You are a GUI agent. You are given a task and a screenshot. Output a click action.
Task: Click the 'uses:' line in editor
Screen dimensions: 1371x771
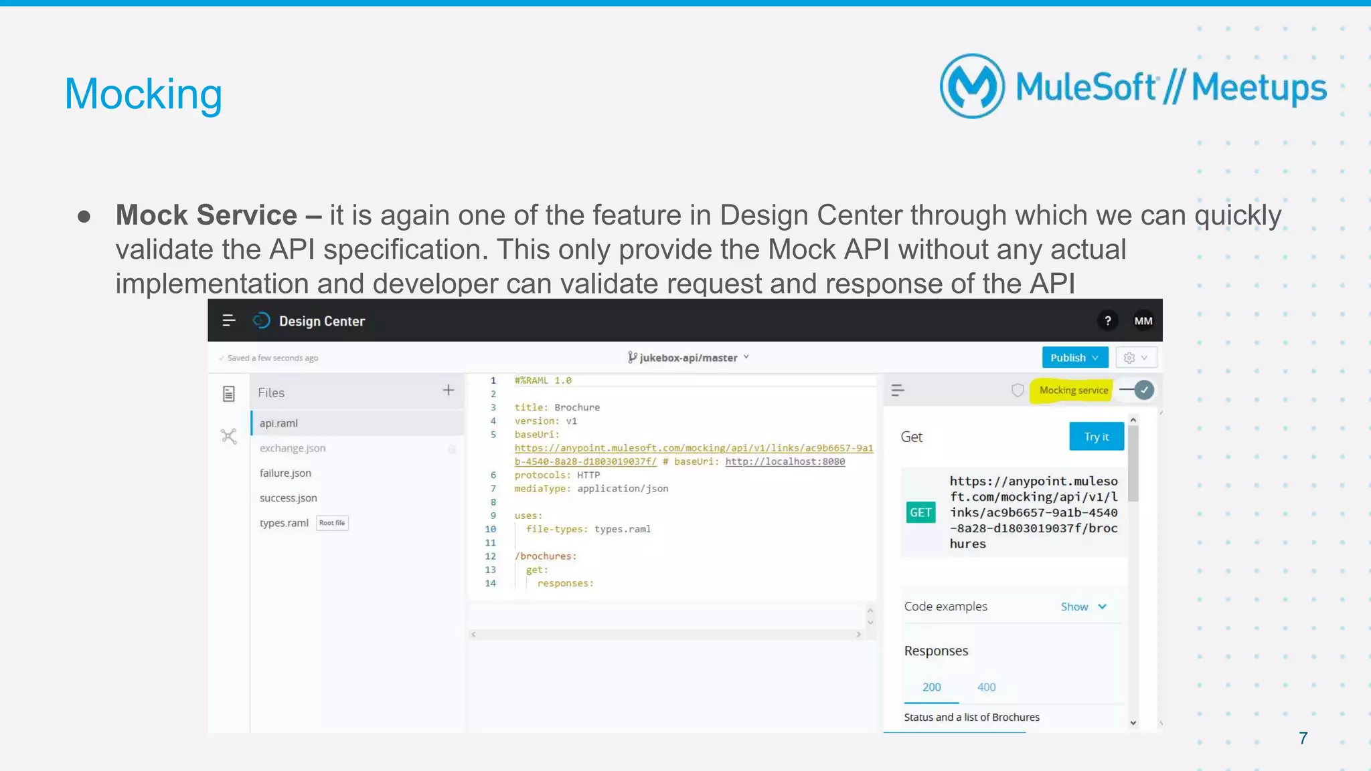528,516
